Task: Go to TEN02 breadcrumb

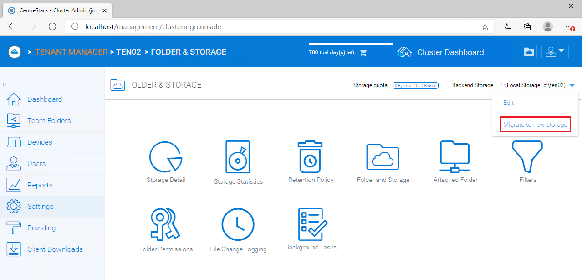Action: [128, 52]
